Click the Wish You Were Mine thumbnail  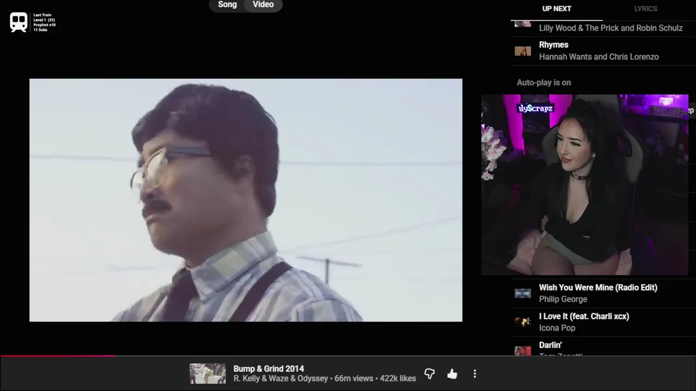click(523, 293)
